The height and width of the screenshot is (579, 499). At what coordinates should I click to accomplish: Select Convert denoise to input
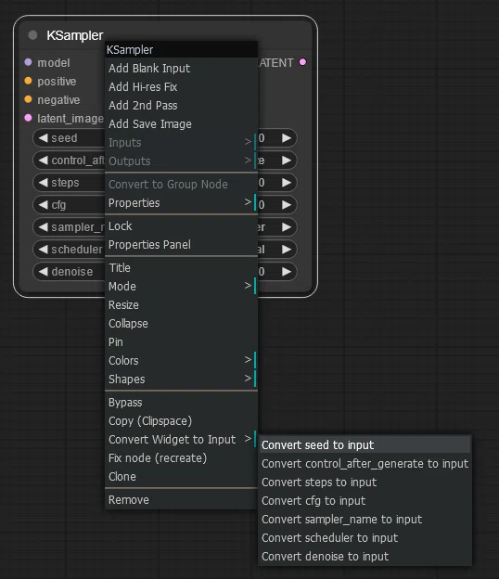[x=365, y=557]
